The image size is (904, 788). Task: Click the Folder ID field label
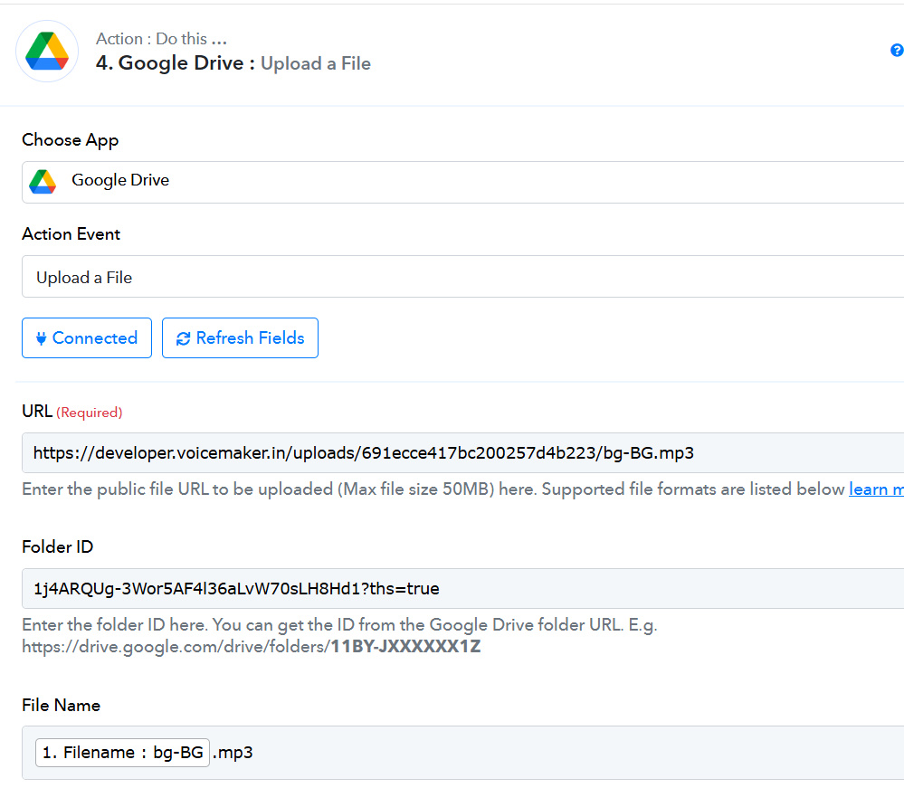pos(58,546)
